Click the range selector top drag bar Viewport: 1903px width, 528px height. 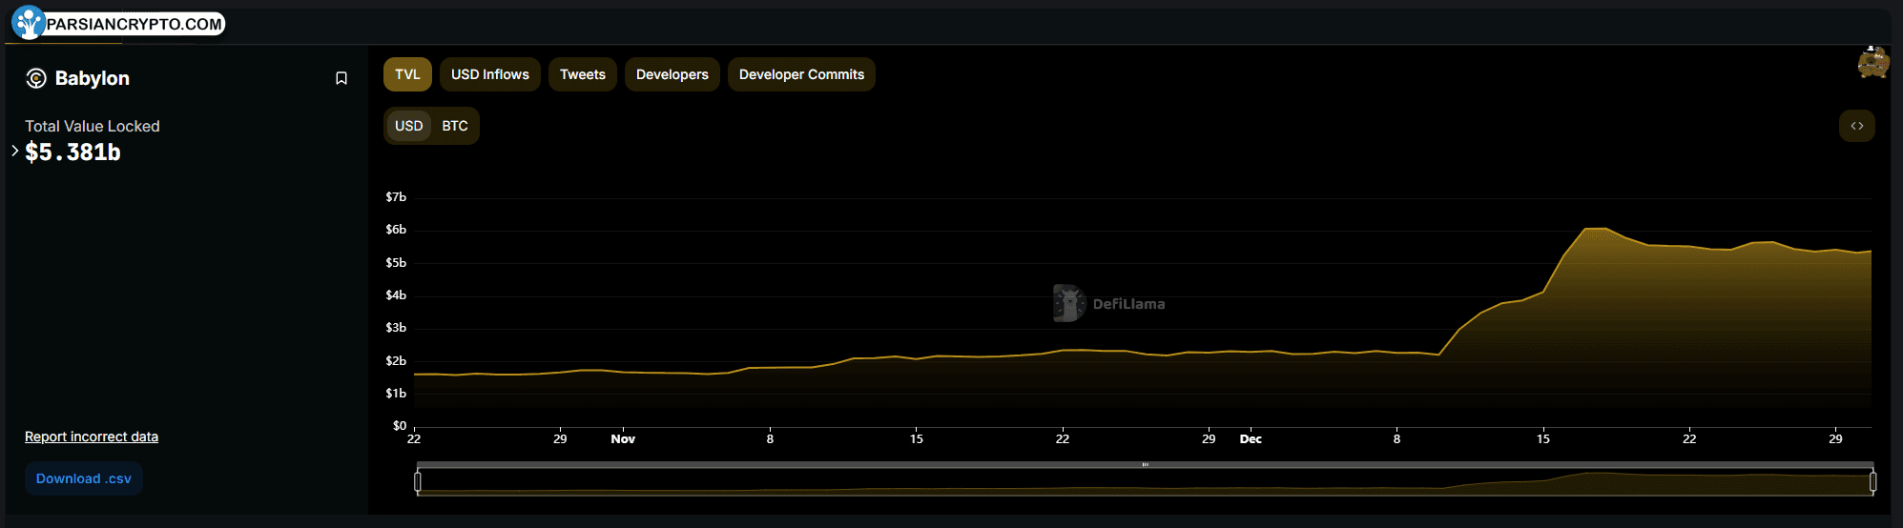1145,465
